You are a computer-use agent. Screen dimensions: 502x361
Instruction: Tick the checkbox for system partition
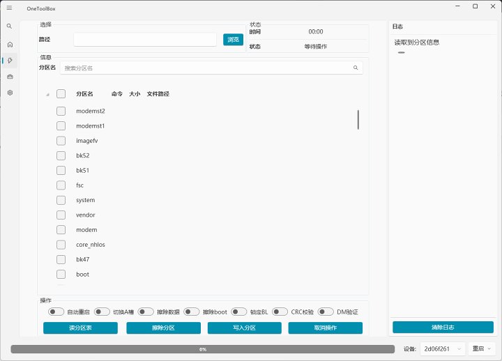[x=61, y=200]
